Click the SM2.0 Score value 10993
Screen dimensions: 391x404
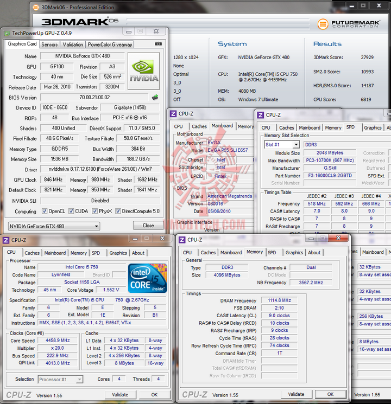click(x=367, y=72)
